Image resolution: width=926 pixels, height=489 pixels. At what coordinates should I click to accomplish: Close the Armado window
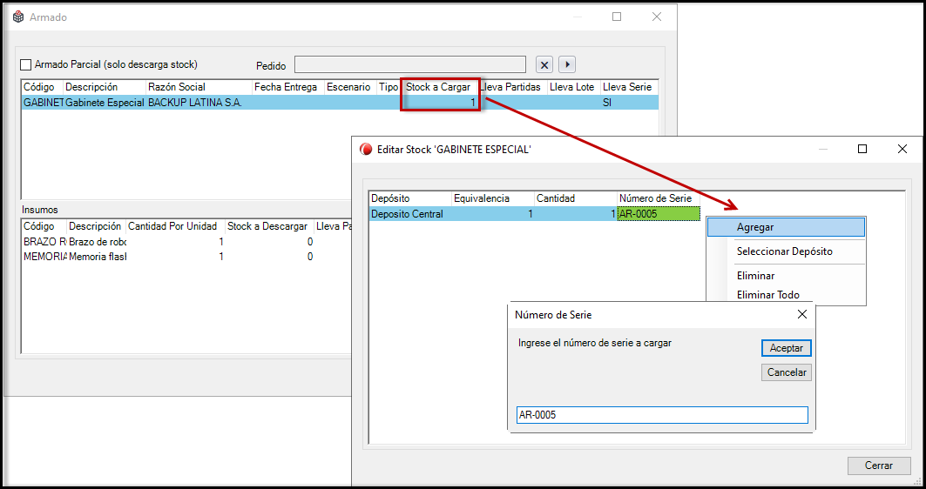657,17
